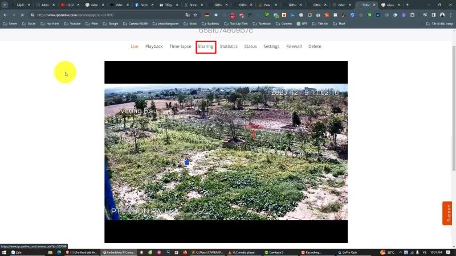Click the translate page icon
Image resolution: width=456 pixels, height=256 pixels.
point(188,15)
